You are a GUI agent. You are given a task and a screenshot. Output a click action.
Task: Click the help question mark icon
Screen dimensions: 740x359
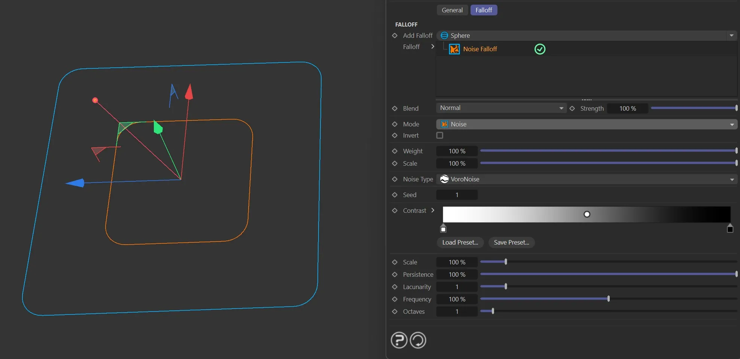click(x=399, y=340)
